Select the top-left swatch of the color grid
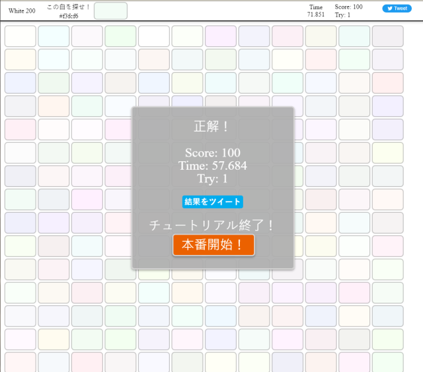This screenshot has width=423, height=372. 20,36
